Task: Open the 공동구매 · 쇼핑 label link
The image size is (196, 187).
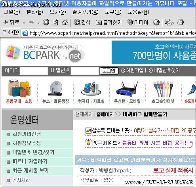Action: coord(19,101)
